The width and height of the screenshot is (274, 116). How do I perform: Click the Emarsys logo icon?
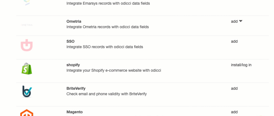coord(27,2)
